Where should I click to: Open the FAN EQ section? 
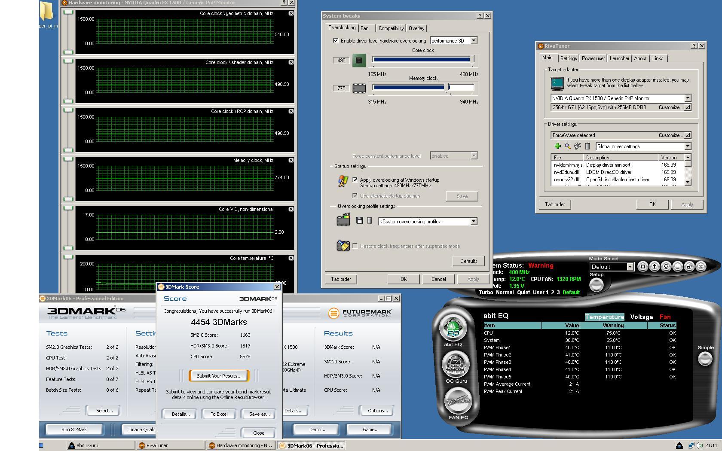[x=458, y=400]
